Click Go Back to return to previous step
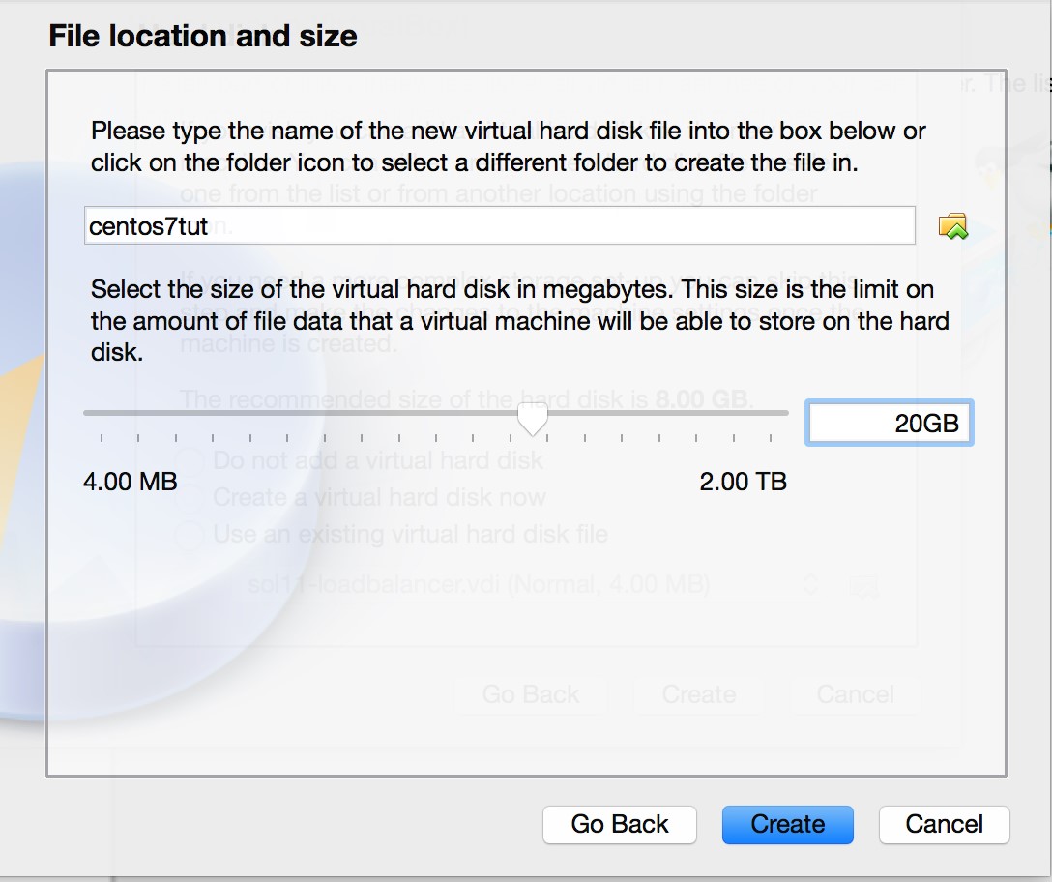 click(x=619, y=824)
